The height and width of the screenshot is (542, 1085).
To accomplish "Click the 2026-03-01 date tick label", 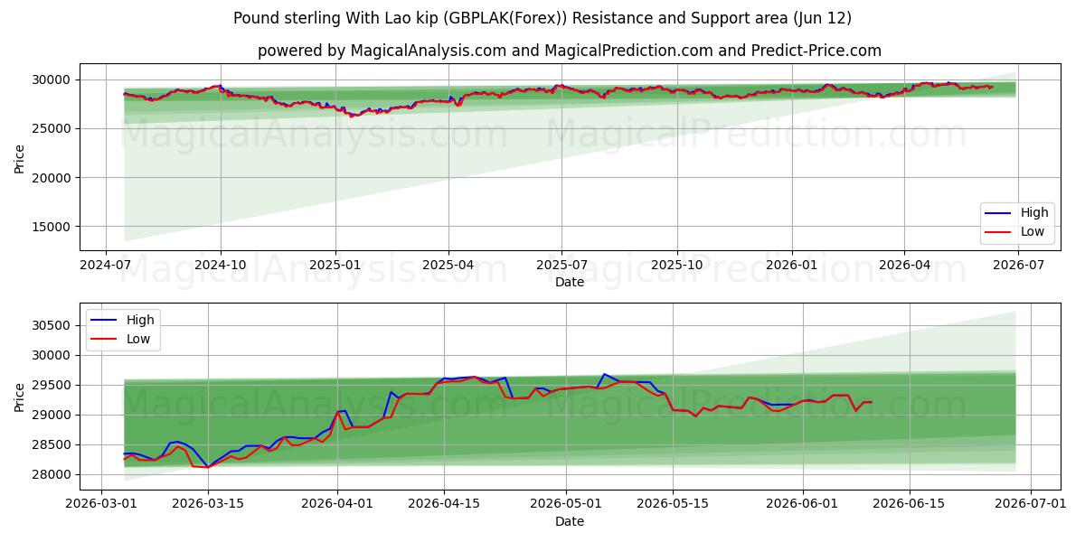I will pos(101,504).
